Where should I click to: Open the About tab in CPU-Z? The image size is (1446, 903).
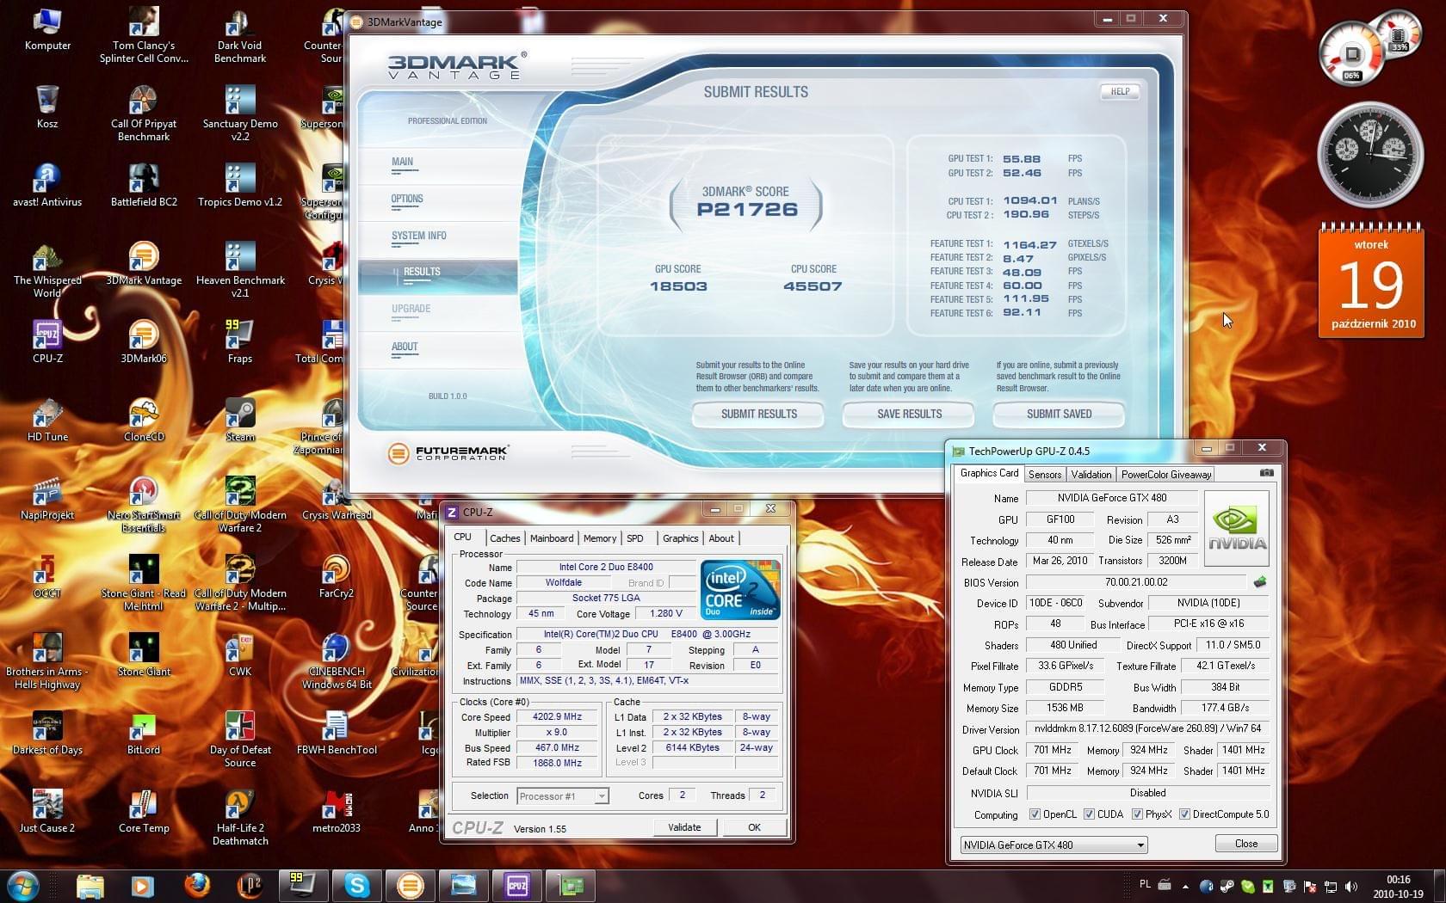[x=721, y=538]
